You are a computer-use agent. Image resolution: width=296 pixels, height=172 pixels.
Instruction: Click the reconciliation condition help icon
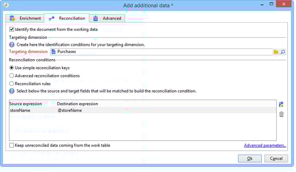[12, 91]
